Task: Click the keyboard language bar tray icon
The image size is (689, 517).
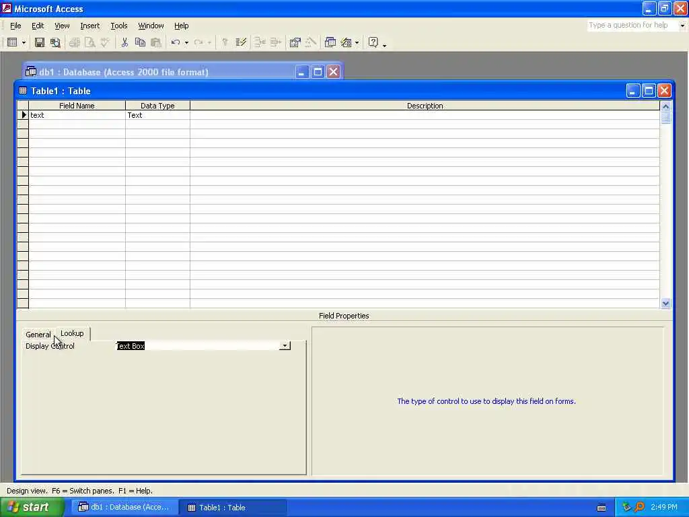Action: tap(602, 508)
